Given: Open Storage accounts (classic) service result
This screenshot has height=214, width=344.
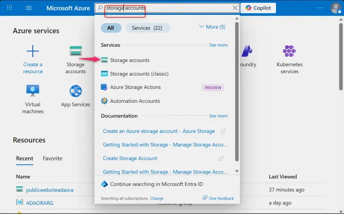Looking at the screenshot, I should point(135,73).
